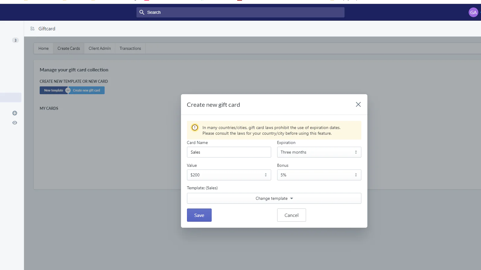481x270 pixels.
Task: Close the Create new gift card dialog
Action: 358,104
